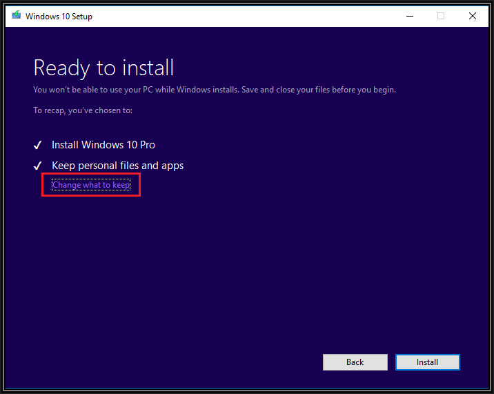
Task: Minimize the Windows 10 Setup window
Action: tap(410, 16)
